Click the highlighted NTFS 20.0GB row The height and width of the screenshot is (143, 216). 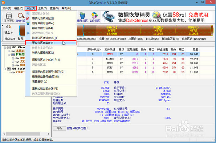point(138,54)
